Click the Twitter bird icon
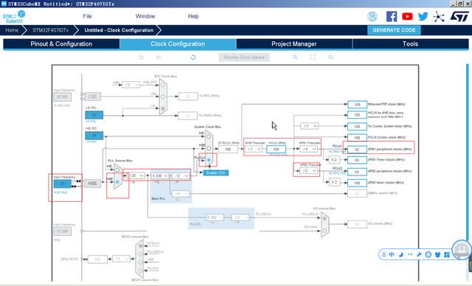The width and height of the screenshot is (472, 286). (x=423, y=16)
